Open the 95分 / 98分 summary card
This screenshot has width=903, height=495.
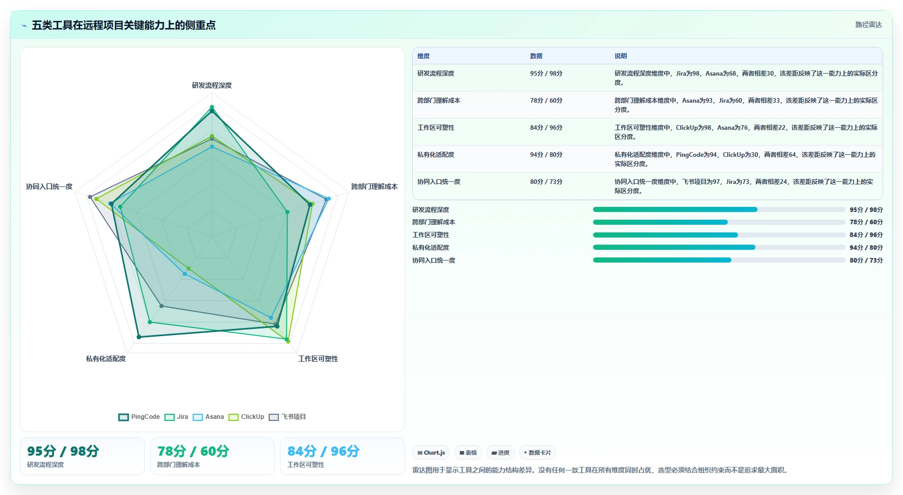82,456
